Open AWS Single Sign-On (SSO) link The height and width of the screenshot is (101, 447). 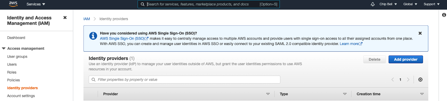tap(124, 39)
